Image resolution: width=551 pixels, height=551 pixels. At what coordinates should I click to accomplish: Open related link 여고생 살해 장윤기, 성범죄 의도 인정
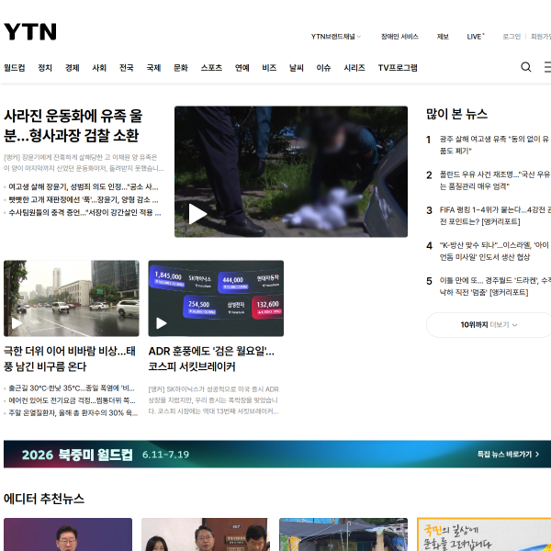(84, 186)
